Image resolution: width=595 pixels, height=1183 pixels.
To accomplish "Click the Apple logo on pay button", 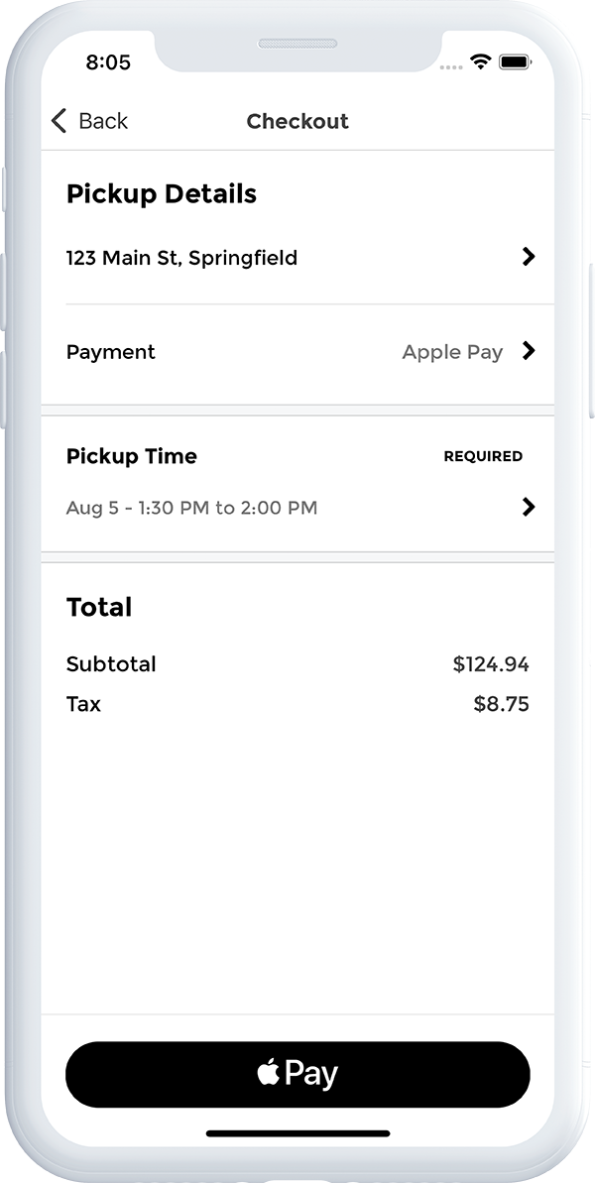I will [268, 1072].
